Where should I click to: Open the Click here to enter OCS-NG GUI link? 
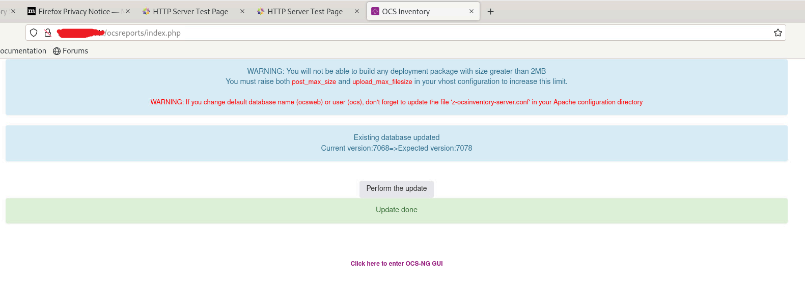397,264
